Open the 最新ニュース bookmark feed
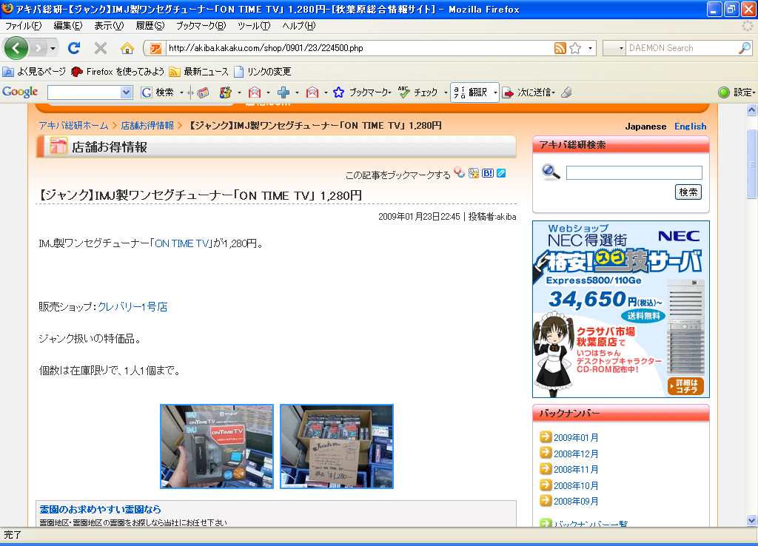The width and height of the screenshot is (758, 546). (198, 72)
